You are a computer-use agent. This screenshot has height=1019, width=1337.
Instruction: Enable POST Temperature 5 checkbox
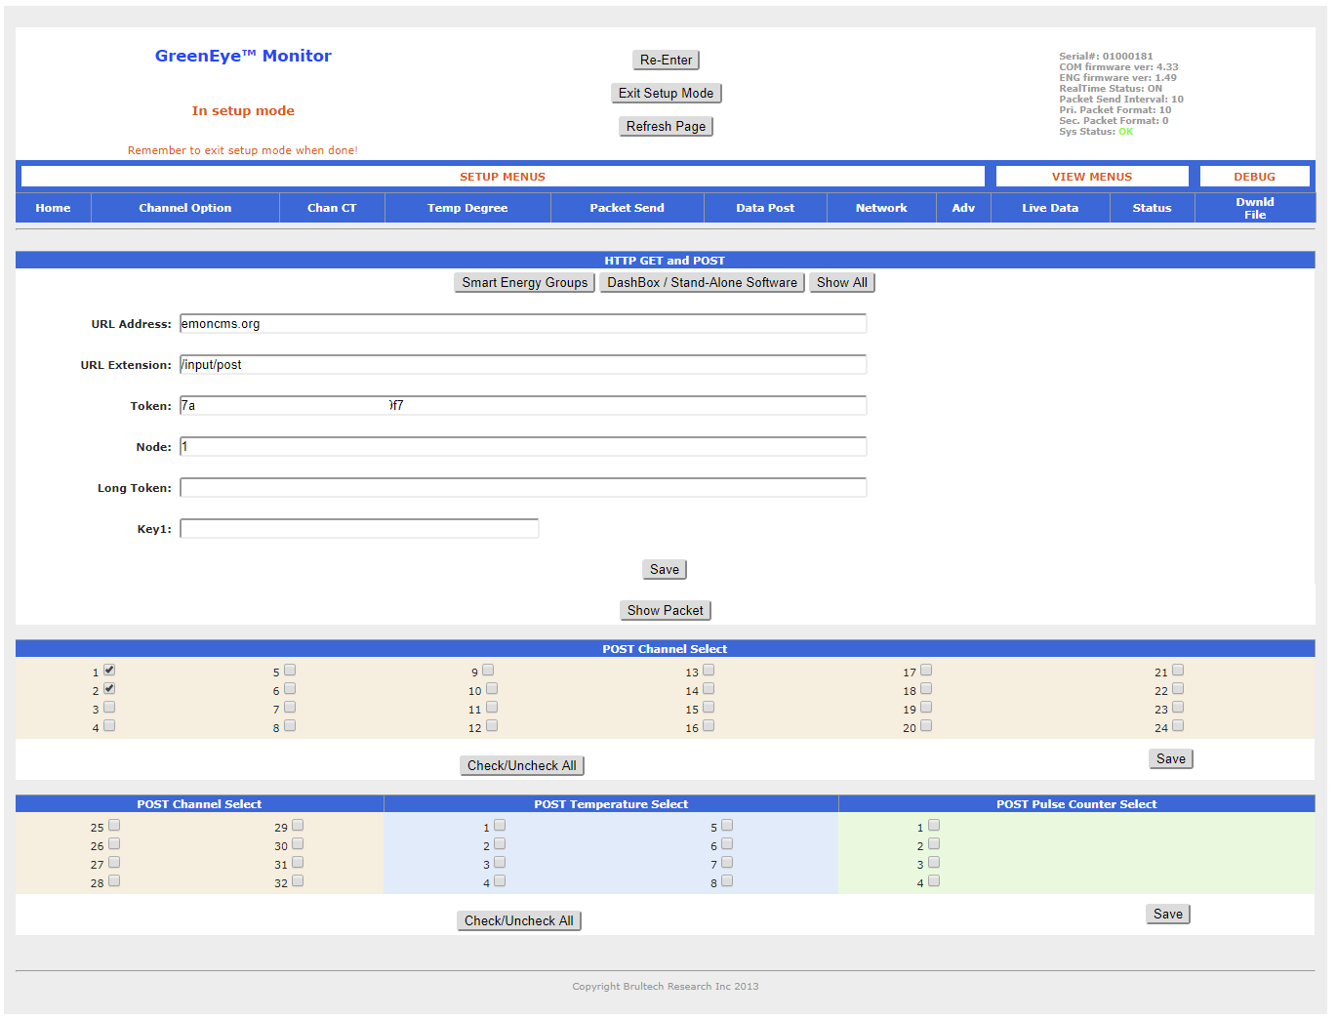(x=727, y=826)
